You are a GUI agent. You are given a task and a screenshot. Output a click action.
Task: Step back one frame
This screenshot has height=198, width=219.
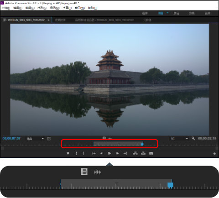coord(102,153)
